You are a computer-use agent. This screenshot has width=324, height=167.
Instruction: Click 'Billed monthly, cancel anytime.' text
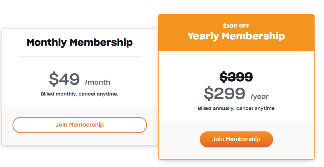tap(79, 94)
